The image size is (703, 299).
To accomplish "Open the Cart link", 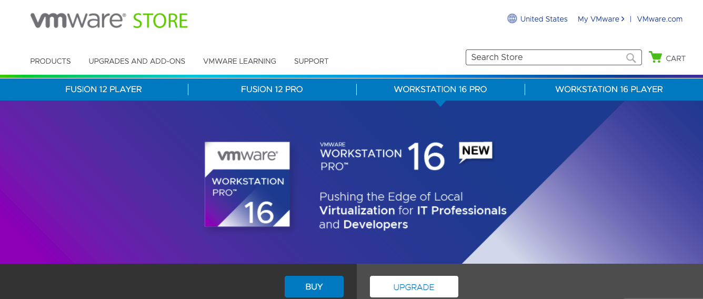I will (676, 58).
